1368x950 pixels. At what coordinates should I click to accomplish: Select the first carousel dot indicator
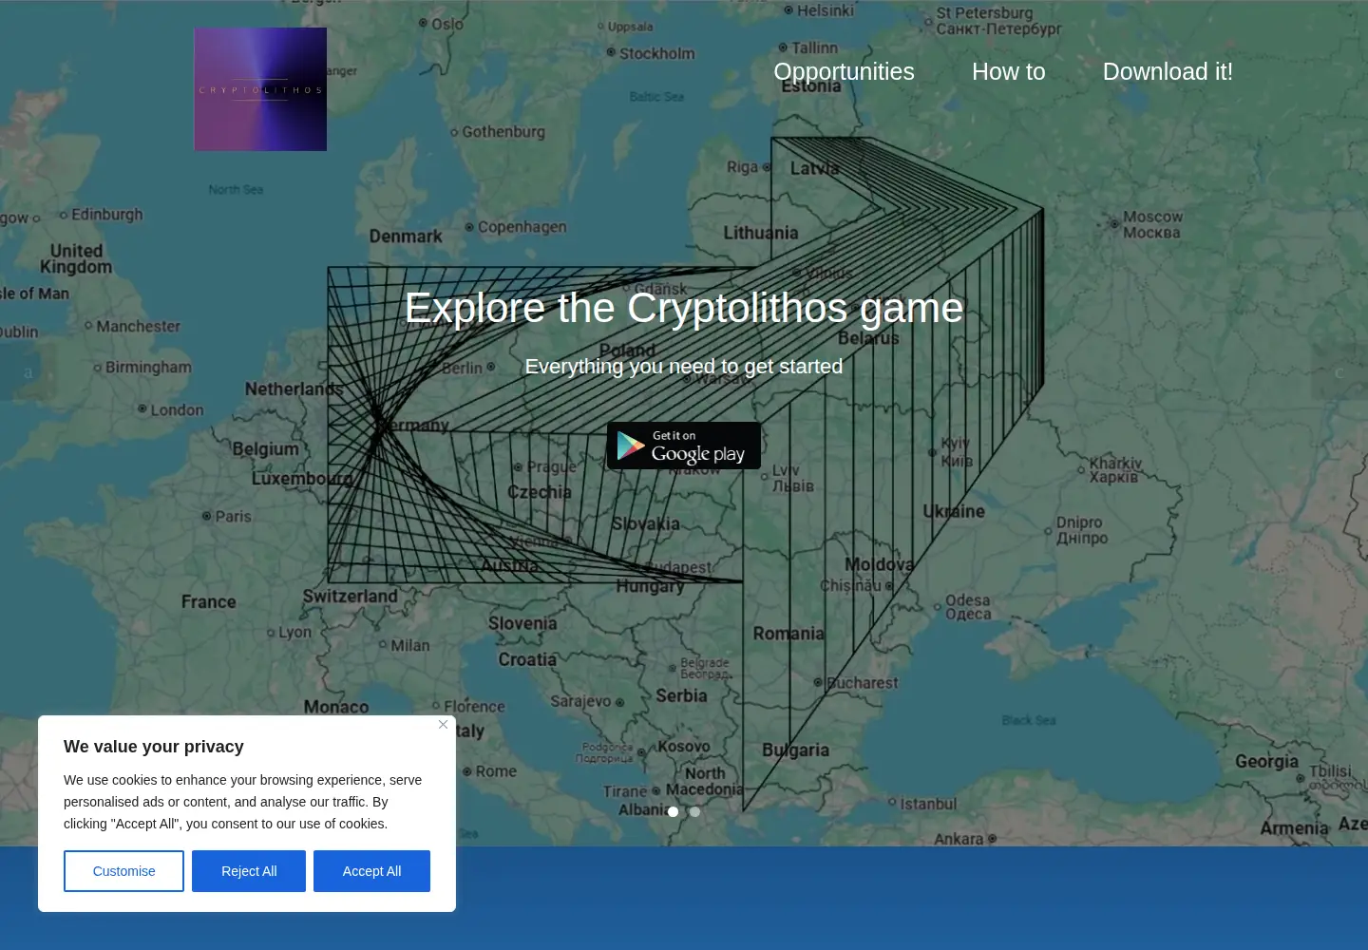(673, 811)
